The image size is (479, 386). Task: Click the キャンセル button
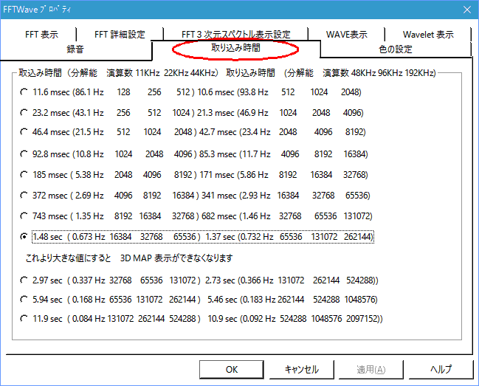tap(302, 369)
